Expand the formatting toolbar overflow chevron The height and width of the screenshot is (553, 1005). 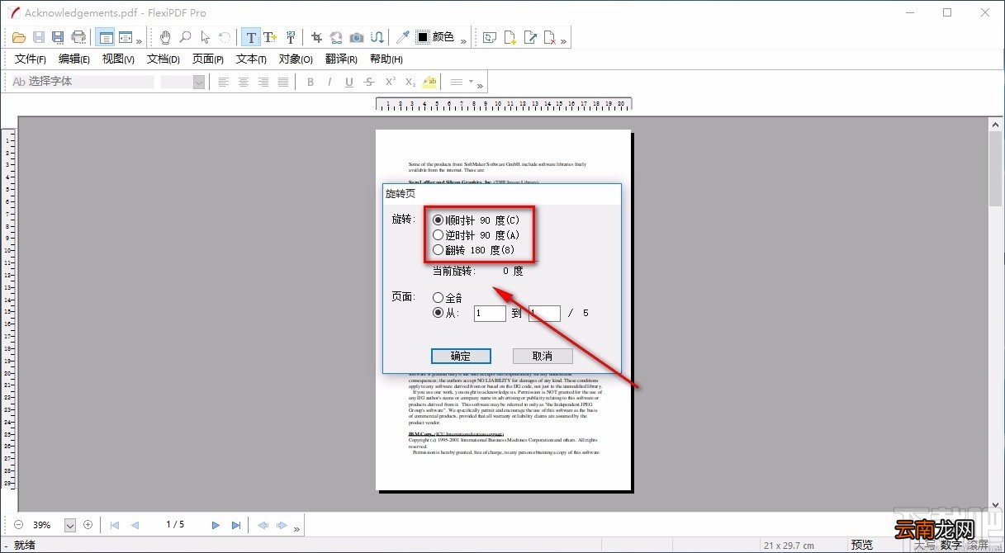[x=480, y=84]
